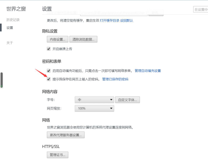The image size is (208, 160).
Task: Click the 设回默认 link
Action: click(127, 21)
